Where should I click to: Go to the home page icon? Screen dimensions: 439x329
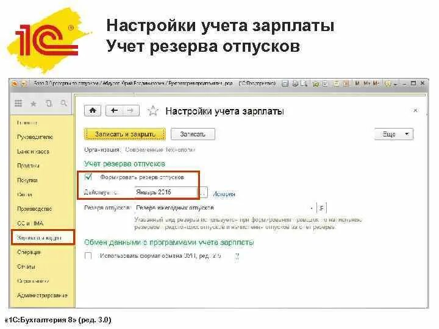tap(93, 111)
